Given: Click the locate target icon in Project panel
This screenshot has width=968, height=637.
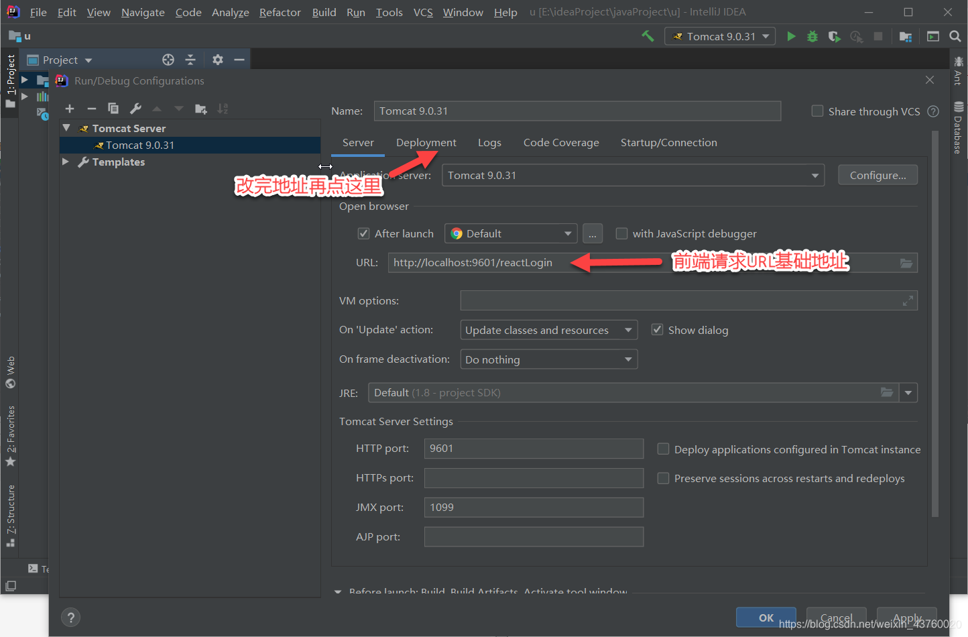Looking at the screenshot, I should tap(168, 60).
